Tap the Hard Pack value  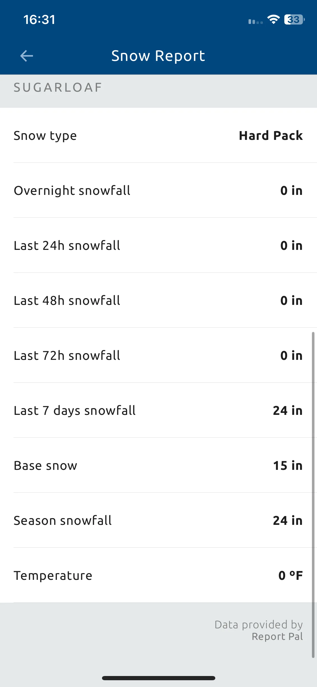click(271, 135)
